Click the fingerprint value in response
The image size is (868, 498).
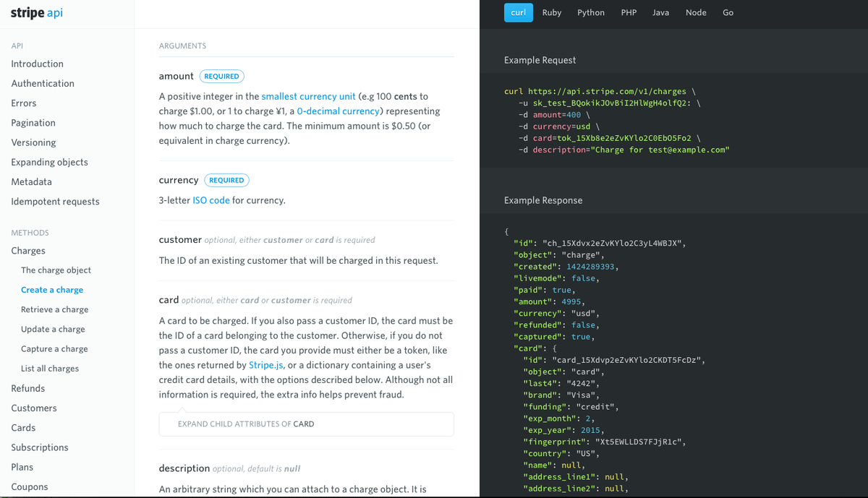637,441
